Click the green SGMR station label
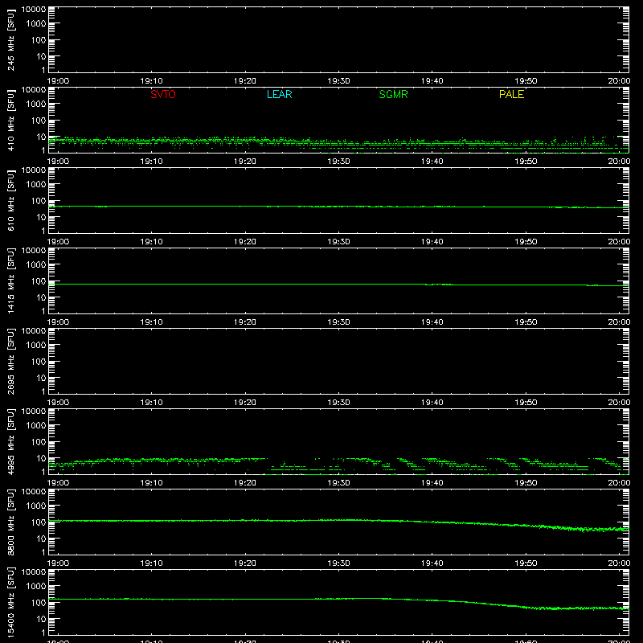643x643 pixels. (393, 94)
